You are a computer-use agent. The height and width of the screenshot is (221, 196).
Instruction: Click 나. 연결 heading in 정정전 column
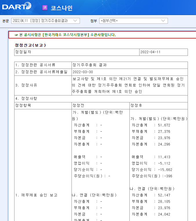pyautogui.click(x=94, y=195)
